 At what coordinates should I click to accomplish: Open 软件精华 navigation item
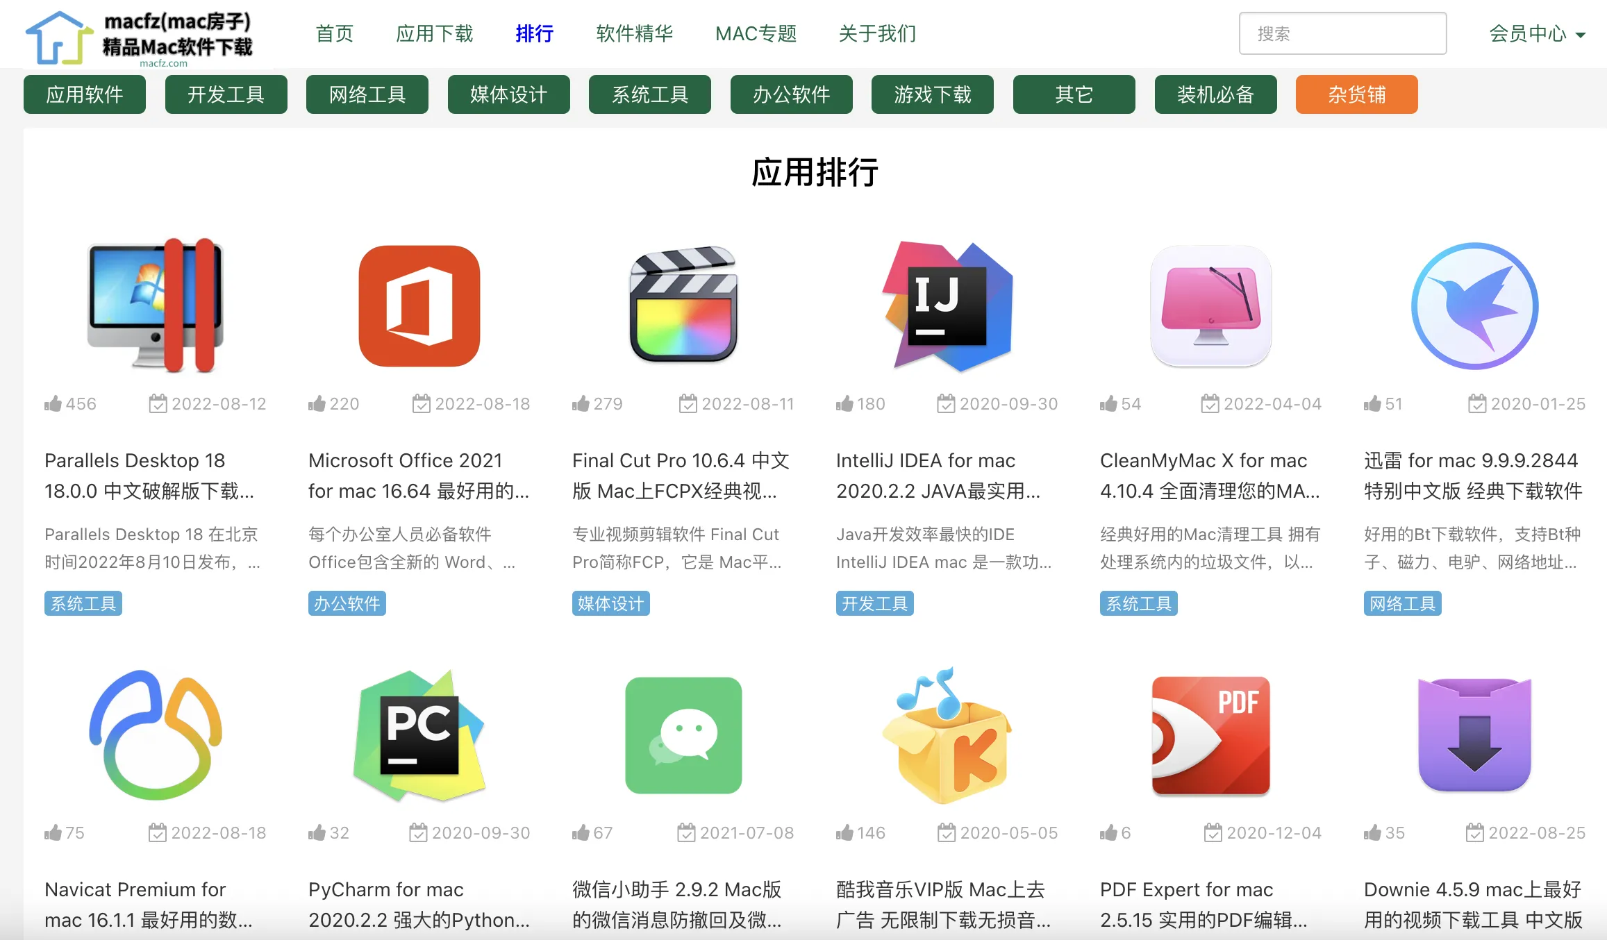635,33
